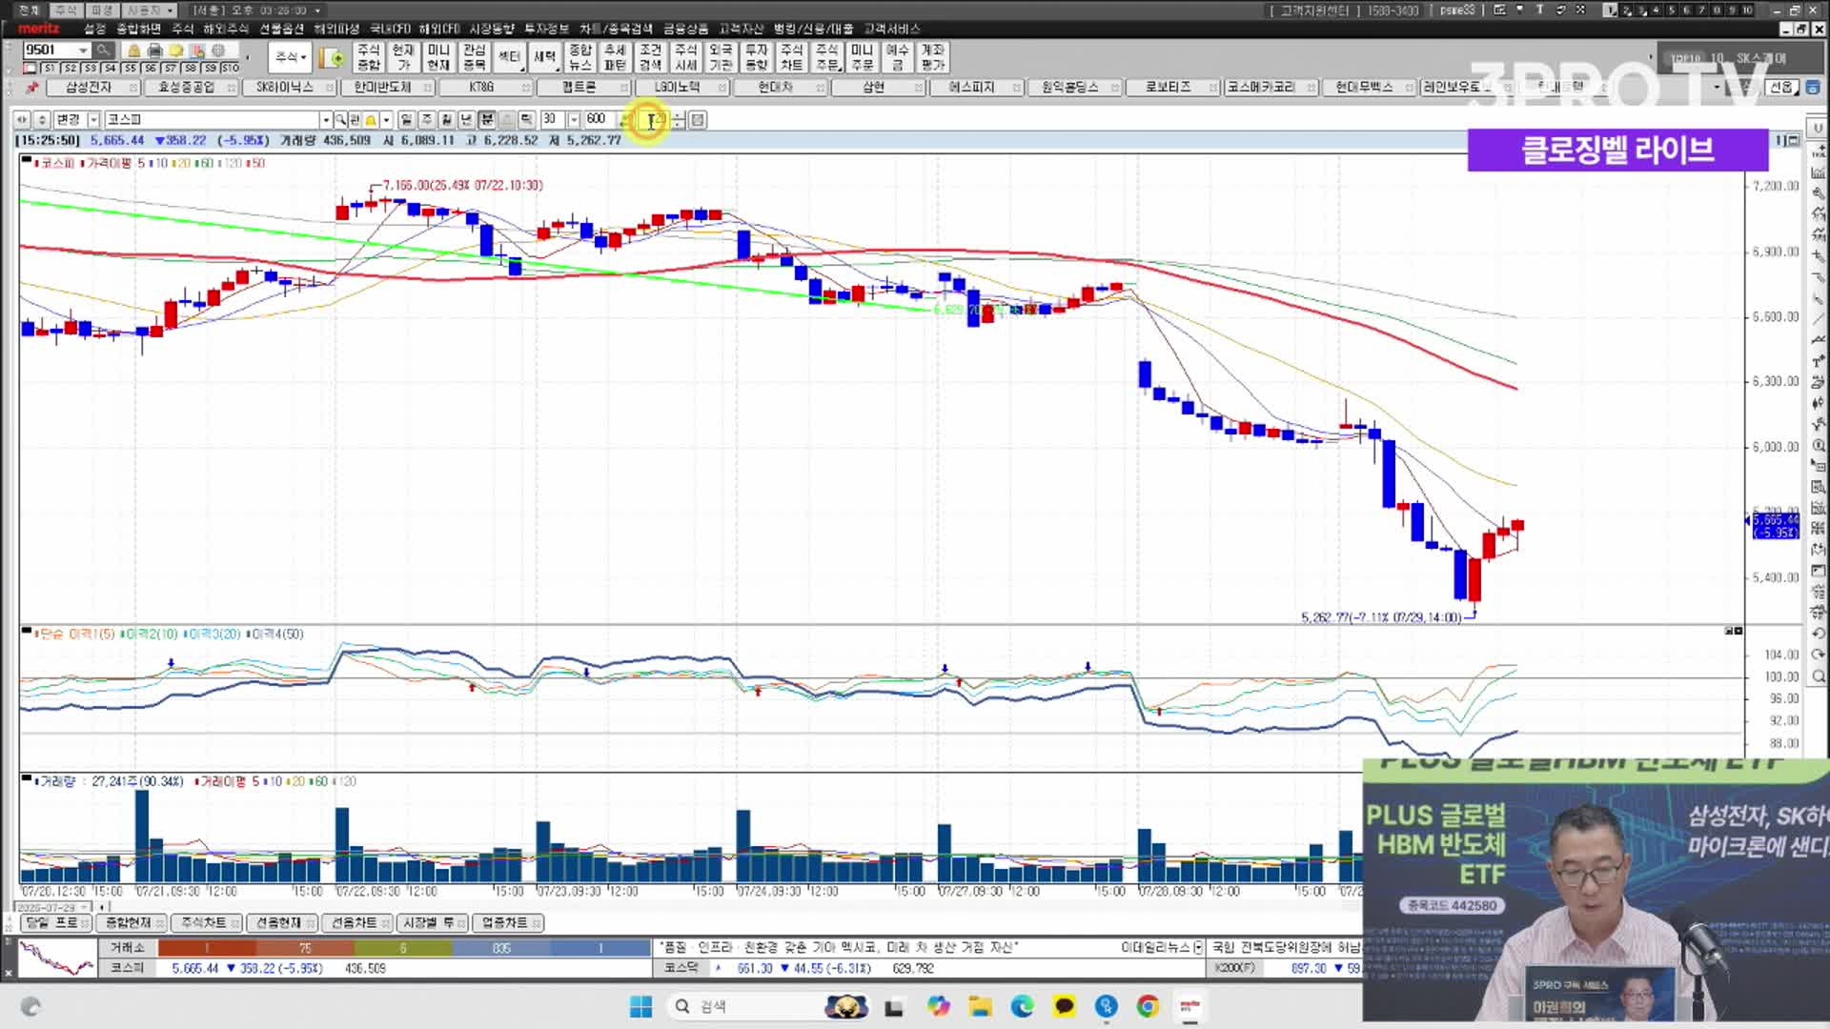The width and height of the screenshot is (1830, 1029).
Task: Open the 30 minute interval dropdown
Action: tap(574, 120)
